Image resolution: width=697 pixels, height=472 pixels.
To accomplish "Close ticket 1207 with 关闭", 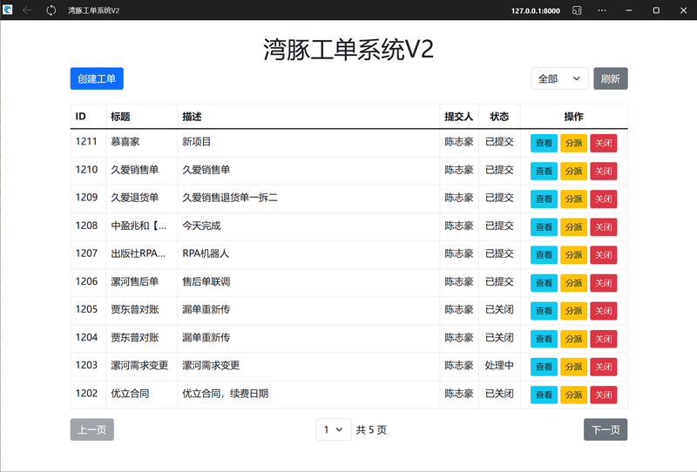I will point(603,255).
